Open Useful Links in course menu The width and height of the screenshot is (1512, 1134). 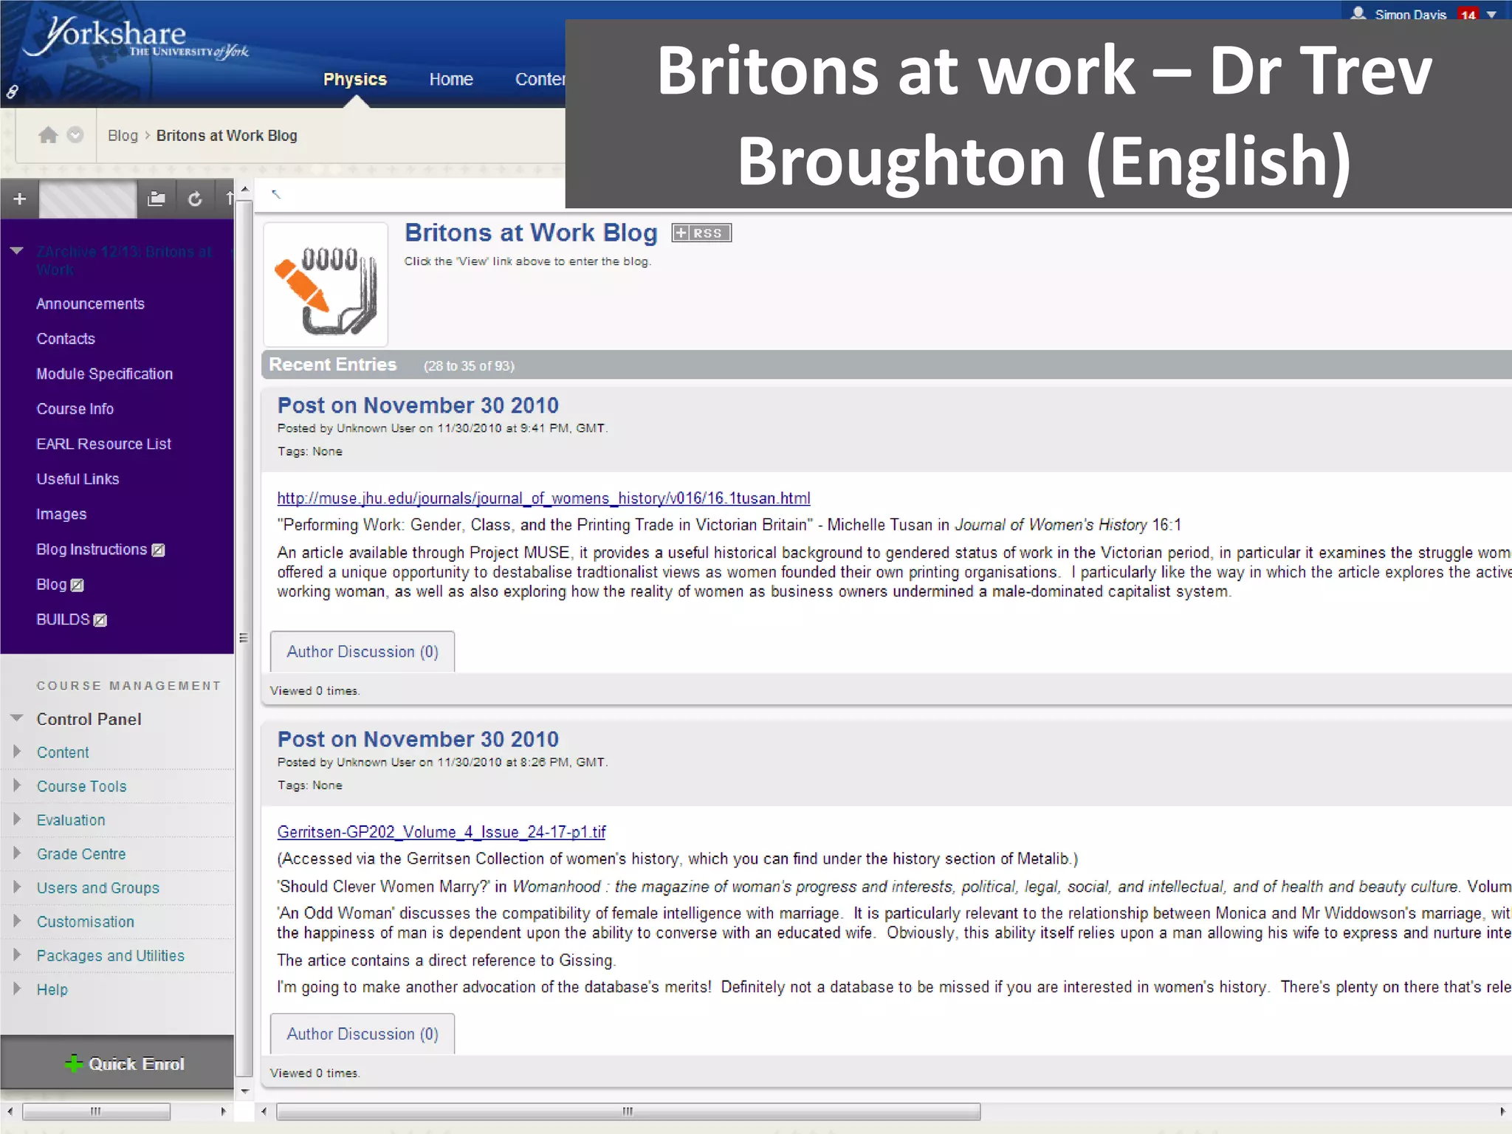78,479
